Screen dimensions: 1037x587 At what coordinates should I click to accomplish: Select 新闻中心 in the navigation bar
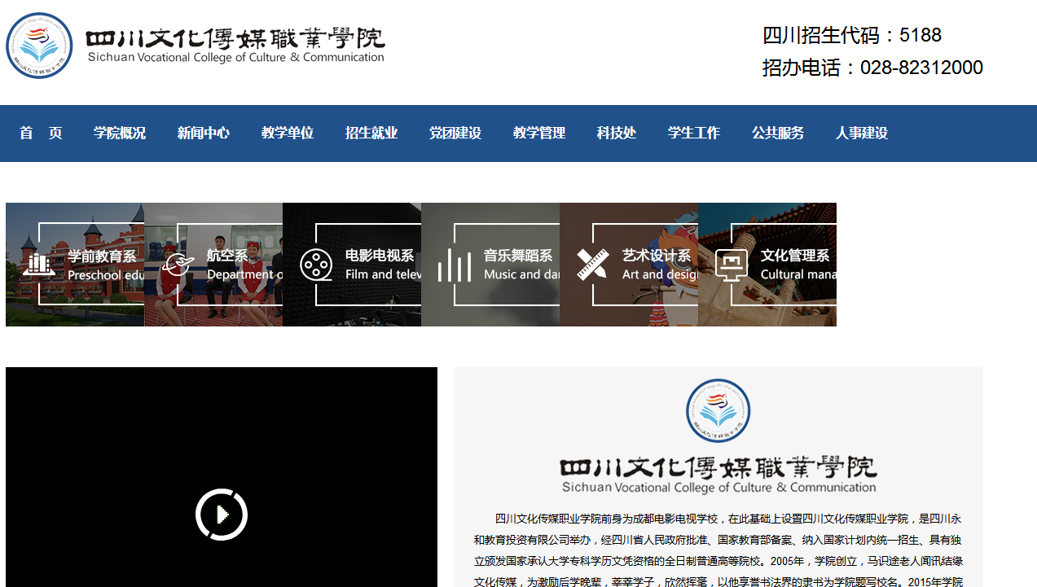coord(204,134)
